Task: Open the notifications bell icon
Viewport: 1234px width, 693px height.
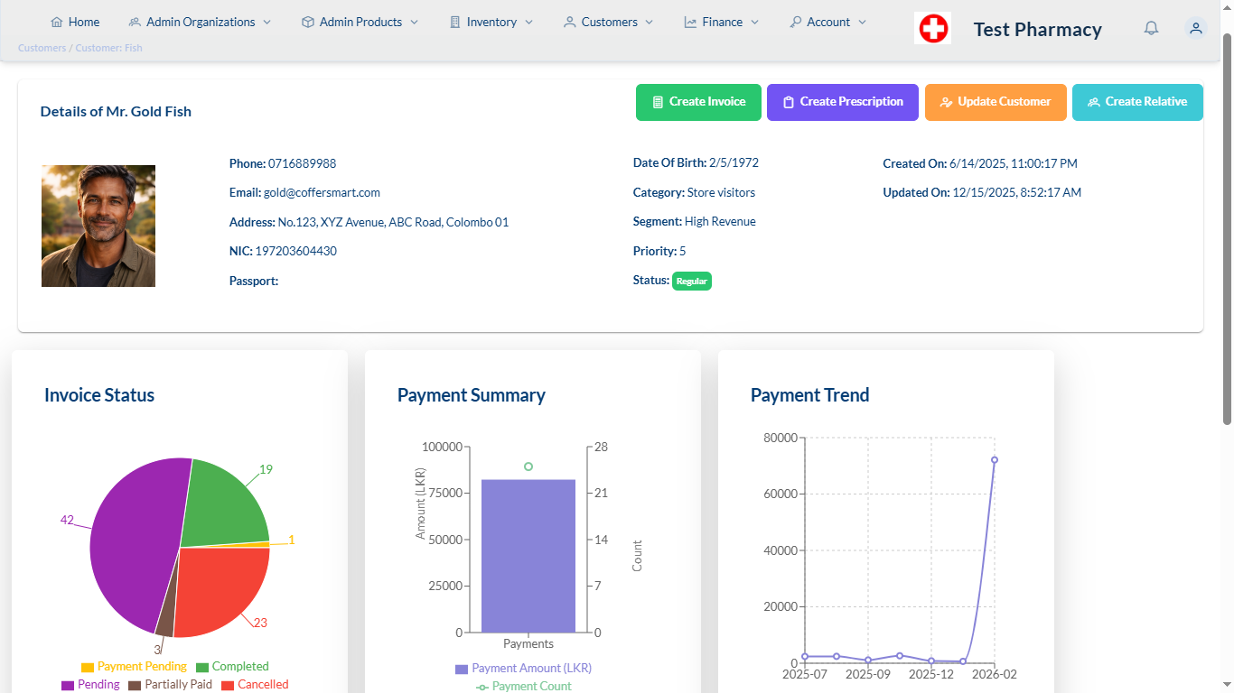Action: click(x=1151, y=28)
